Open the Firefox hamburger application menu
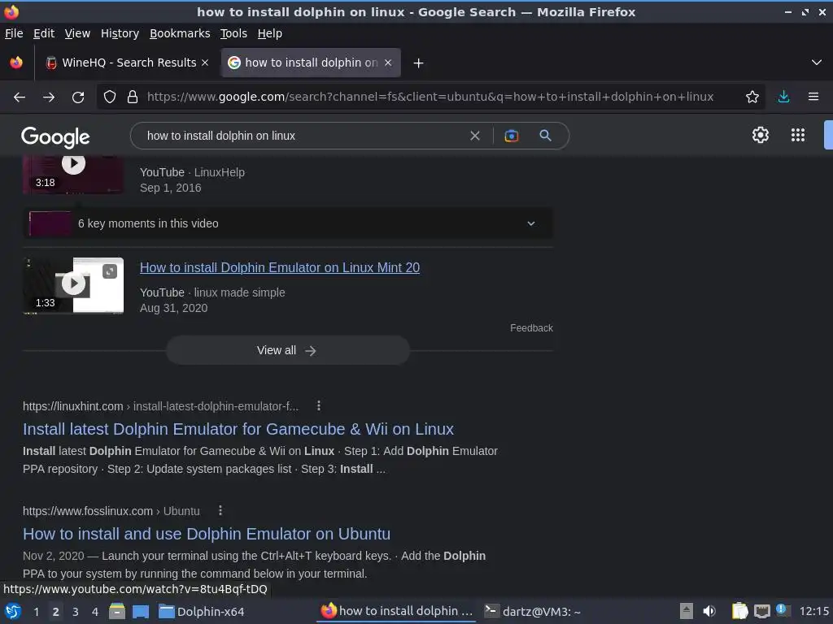 click(x=813, y=97)
